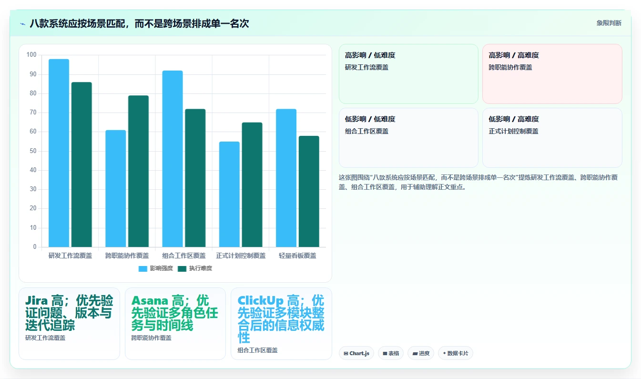641x379 pixels.
Task: Click the ClickUp 高 data card heading
Action: [x=281, y=319]
